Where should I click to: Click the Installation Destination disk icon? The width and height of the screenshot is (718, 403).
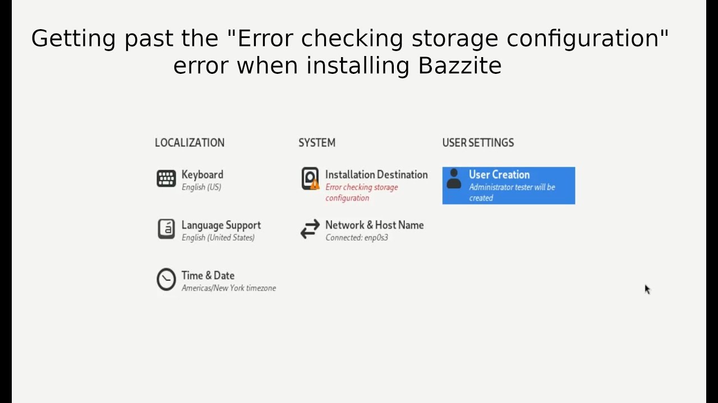pyautogui.click(x=309, y=177)
